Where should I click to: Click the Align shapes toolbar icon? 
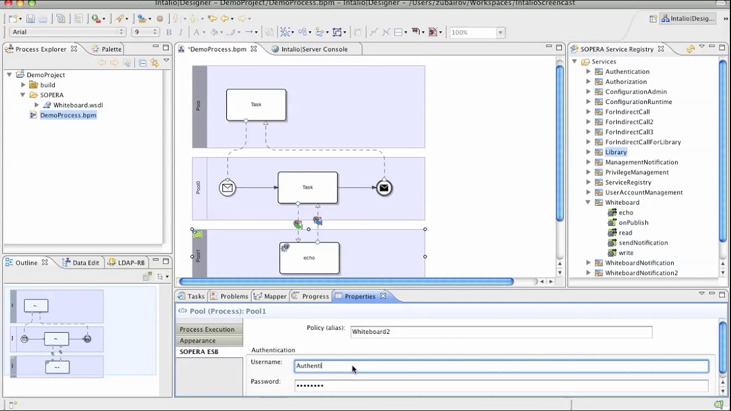pyautogui.click(x=319, y=33)
